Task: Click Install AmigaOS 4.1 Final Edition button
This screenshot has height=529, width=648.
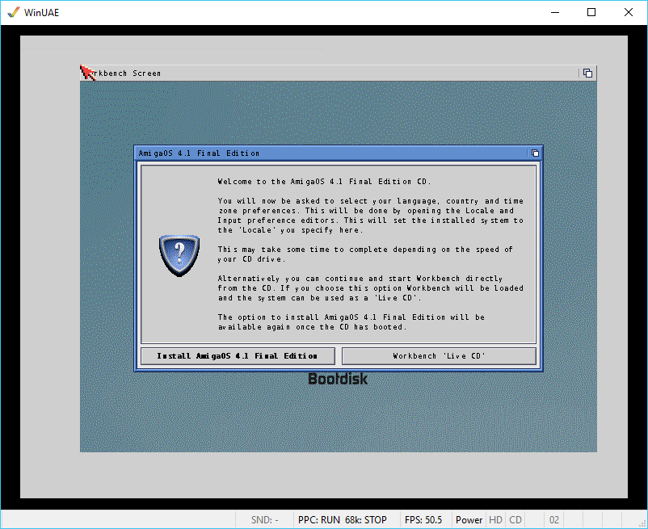Action: 238,356
